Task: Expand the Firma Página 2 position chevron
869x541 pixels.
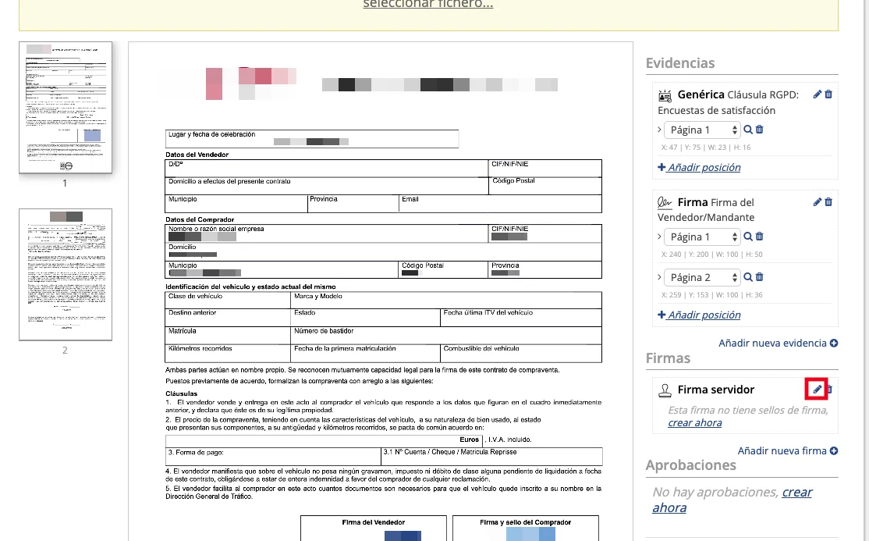Action: tap(659, 277)
